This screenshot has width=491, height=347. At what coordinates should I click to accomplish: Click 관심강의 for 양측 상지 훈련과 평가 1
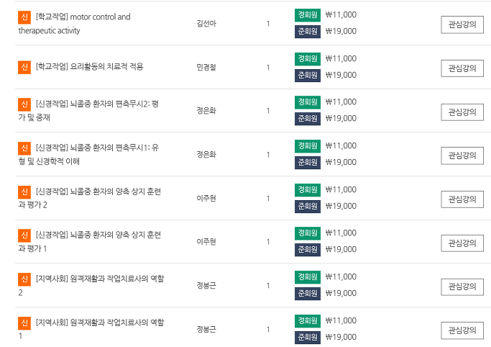coord(462,243)
